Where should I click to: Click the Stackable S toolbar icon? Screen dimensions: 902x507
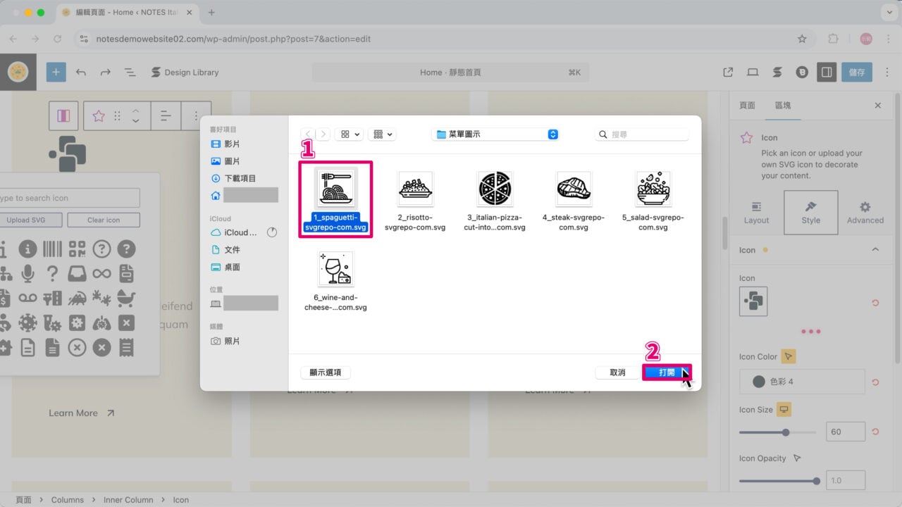point(777,72)
